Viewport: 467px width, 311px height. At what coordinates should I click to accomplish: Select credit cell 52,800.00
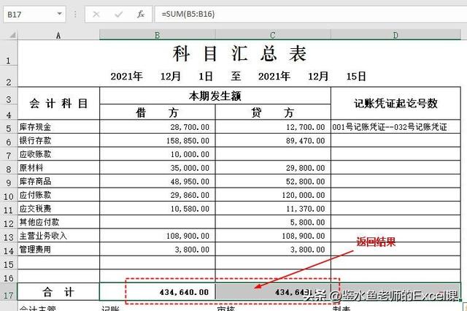pyautogui.click(x=273, y=181)
